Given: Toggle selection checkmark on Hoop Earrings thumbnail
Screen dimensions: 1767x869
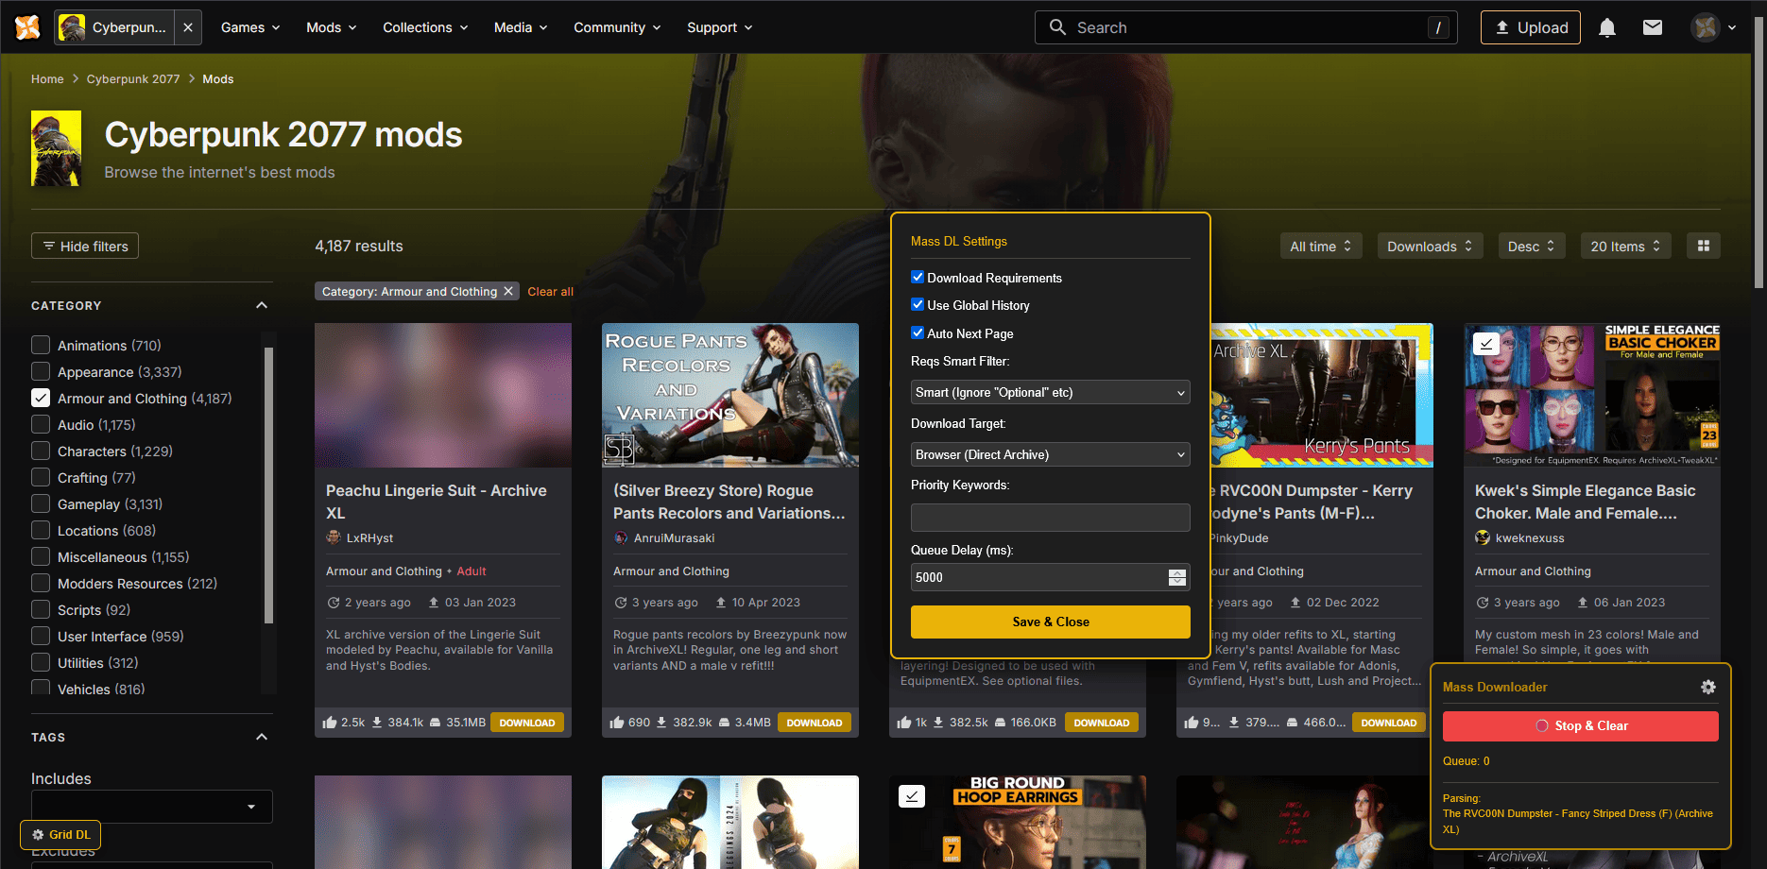Looking at the screenshot, I should [912, 796].
